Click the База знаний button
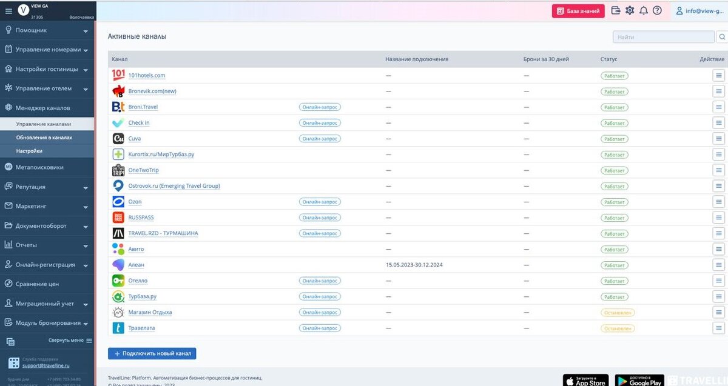 click(x=578, y=11)
